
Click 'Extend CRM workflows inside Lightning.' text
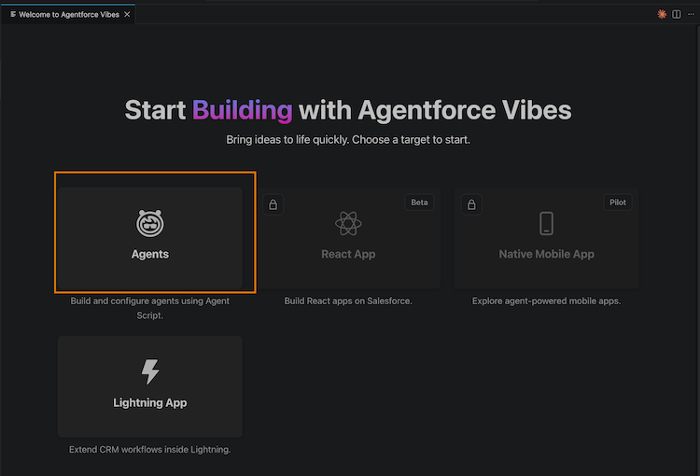coord(150,450)
